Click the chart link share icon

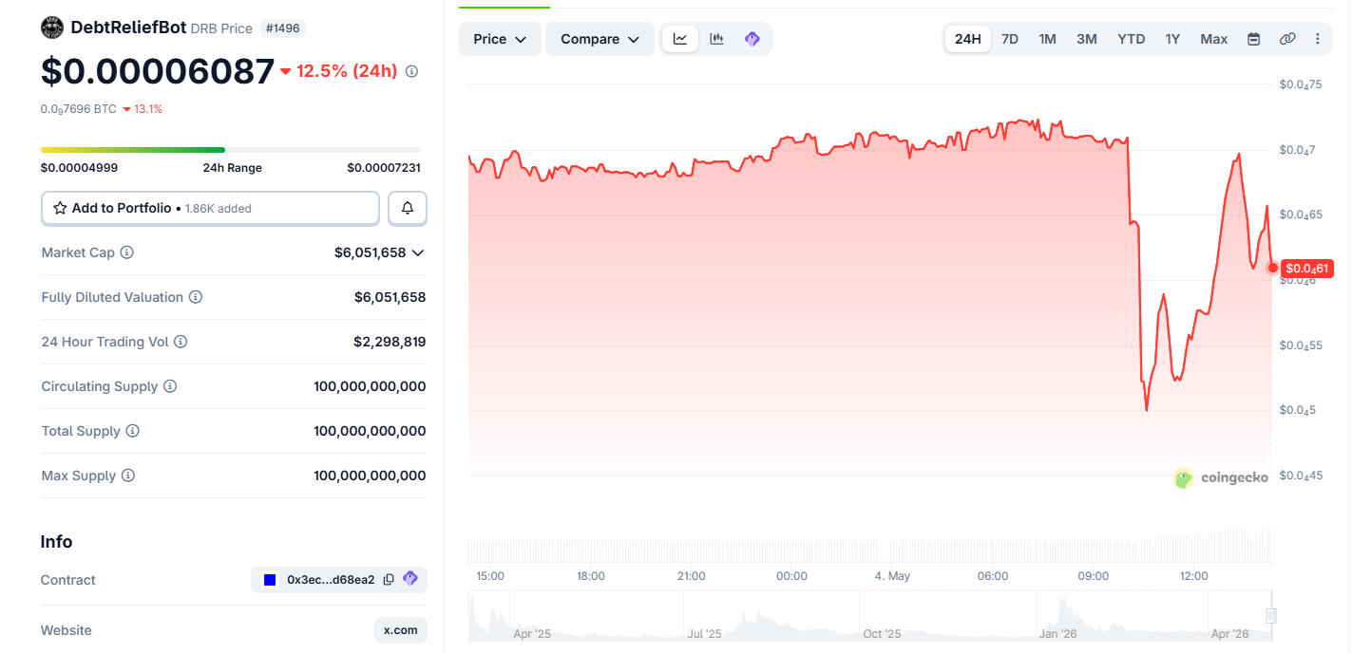click(1287, 39)
